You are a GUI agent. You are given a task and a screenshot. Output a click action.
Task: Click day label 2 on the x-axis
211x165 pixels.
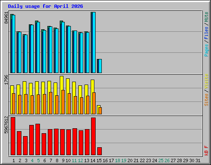(20, 160)
